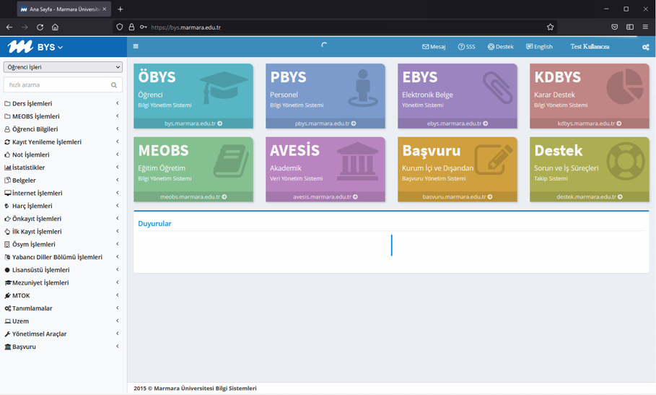The width and height of the screenshot is (656, 395).
Task: Open İnternet İşlemleri menu item
Action: (x=63, y=193)
